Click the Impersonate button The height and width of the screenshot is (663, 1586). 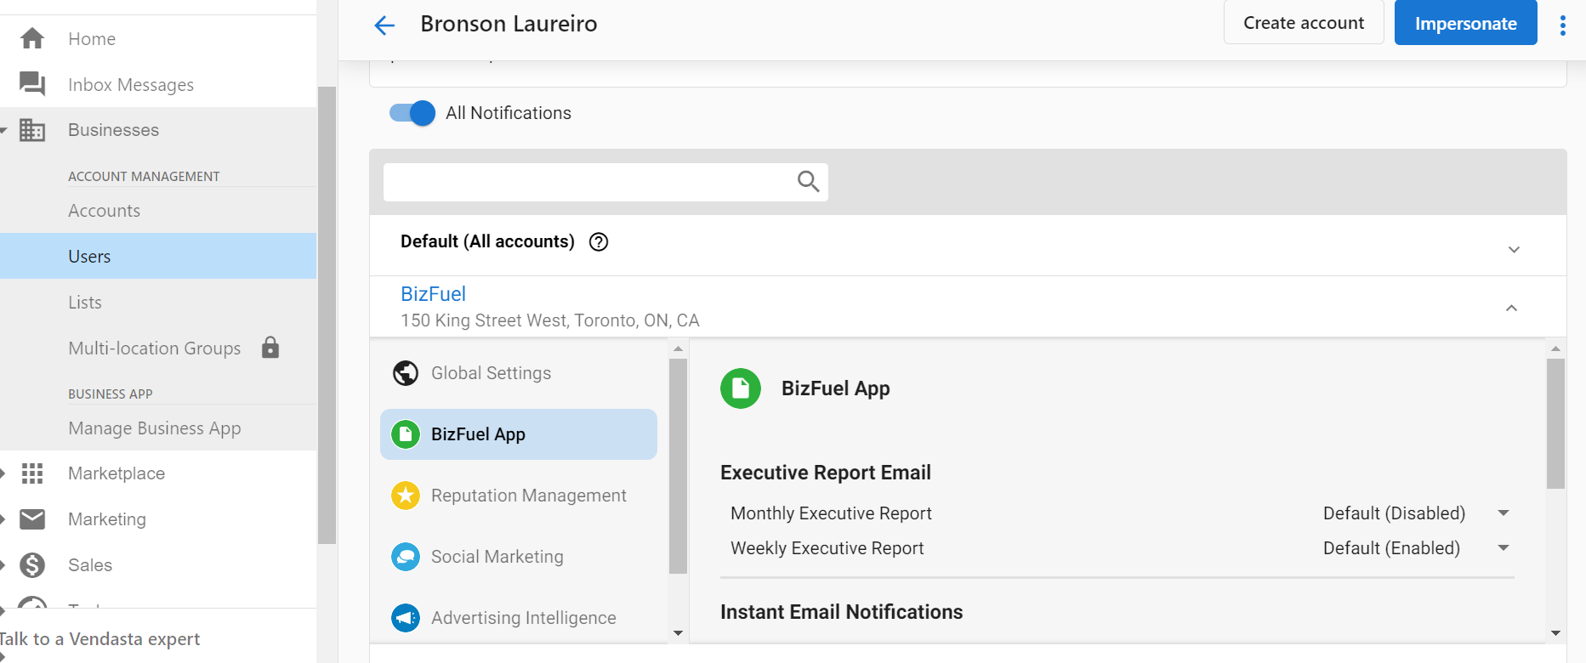1466,23
